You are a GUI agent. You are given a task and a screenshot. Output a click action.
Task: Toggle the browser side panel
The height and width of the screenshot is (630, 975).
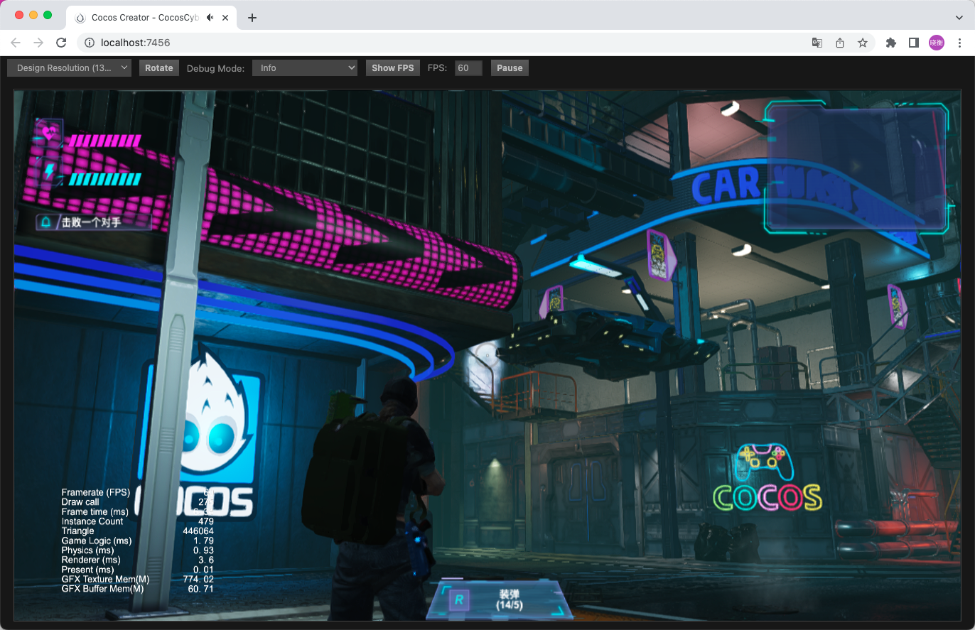coord(914,43)
